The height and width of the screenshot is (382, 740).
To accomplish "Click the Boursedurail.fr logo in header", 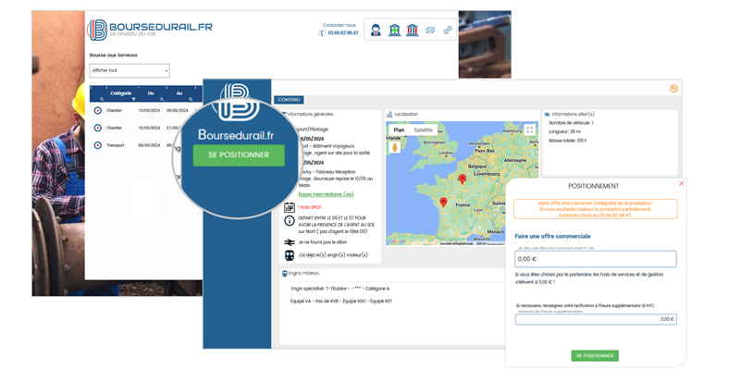I will (150, 30).
